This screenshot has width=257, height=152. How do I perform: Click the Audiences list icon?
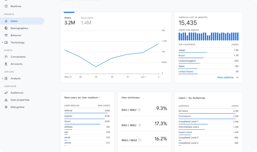point(6,92)
